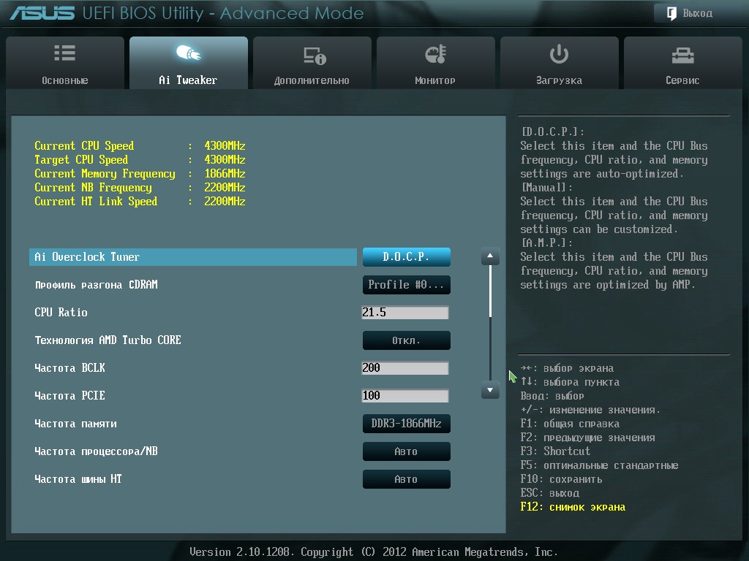The image size is (749, 561).
Task: Click the Сервис printer icon
Action: [x=682, y=56]
